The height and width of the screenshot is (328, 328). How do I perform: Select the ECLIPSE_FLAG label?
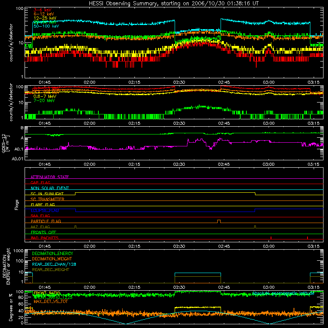tap(45, 210)
